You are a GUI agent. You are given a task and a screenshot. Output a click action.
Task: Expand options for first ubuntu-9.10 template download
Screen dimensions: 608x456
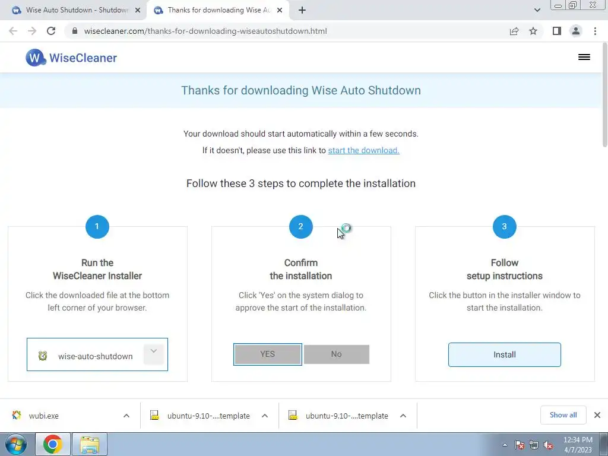click(x=265, y=416)
